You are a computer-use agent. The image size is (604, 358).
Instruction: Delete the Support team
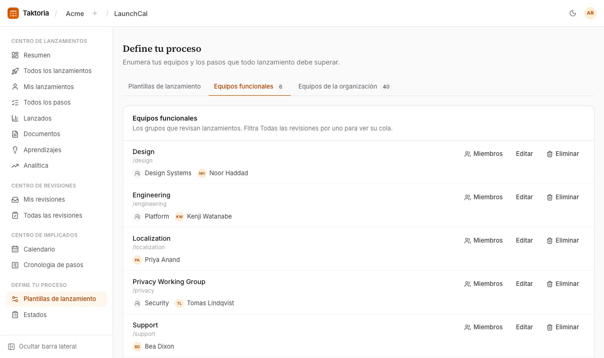[562, 327]
